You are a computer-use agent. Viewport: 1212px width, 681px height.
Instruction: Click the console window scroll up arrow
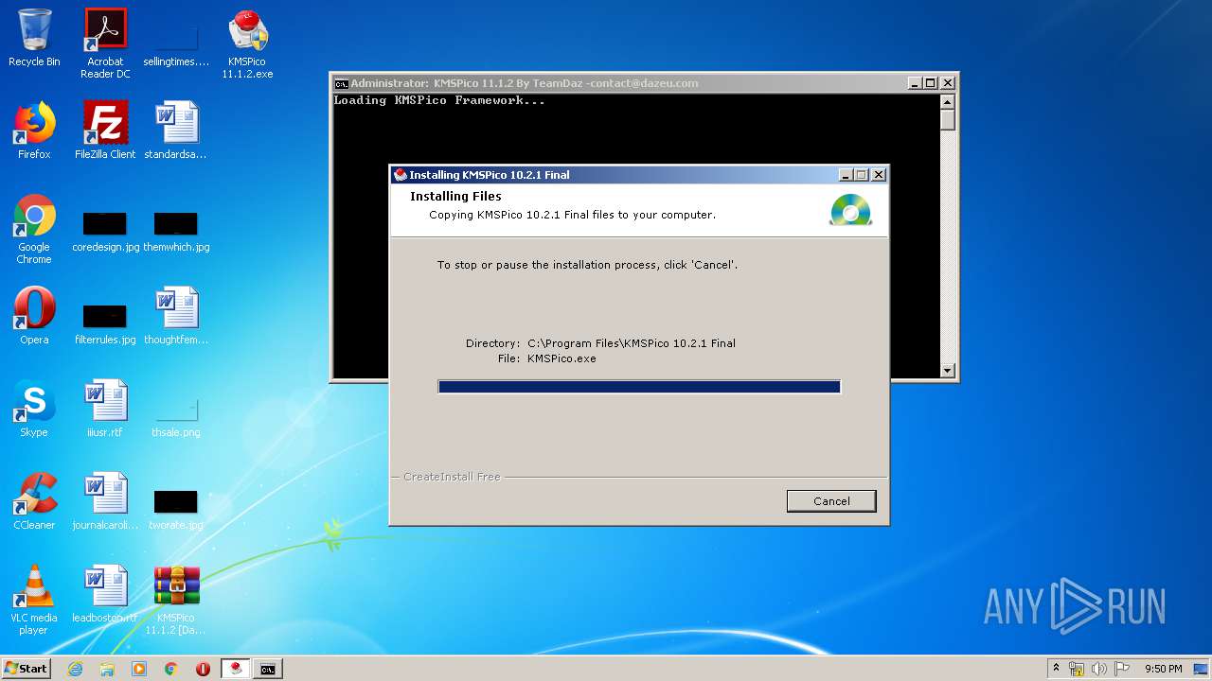click(x=948, y=101)
